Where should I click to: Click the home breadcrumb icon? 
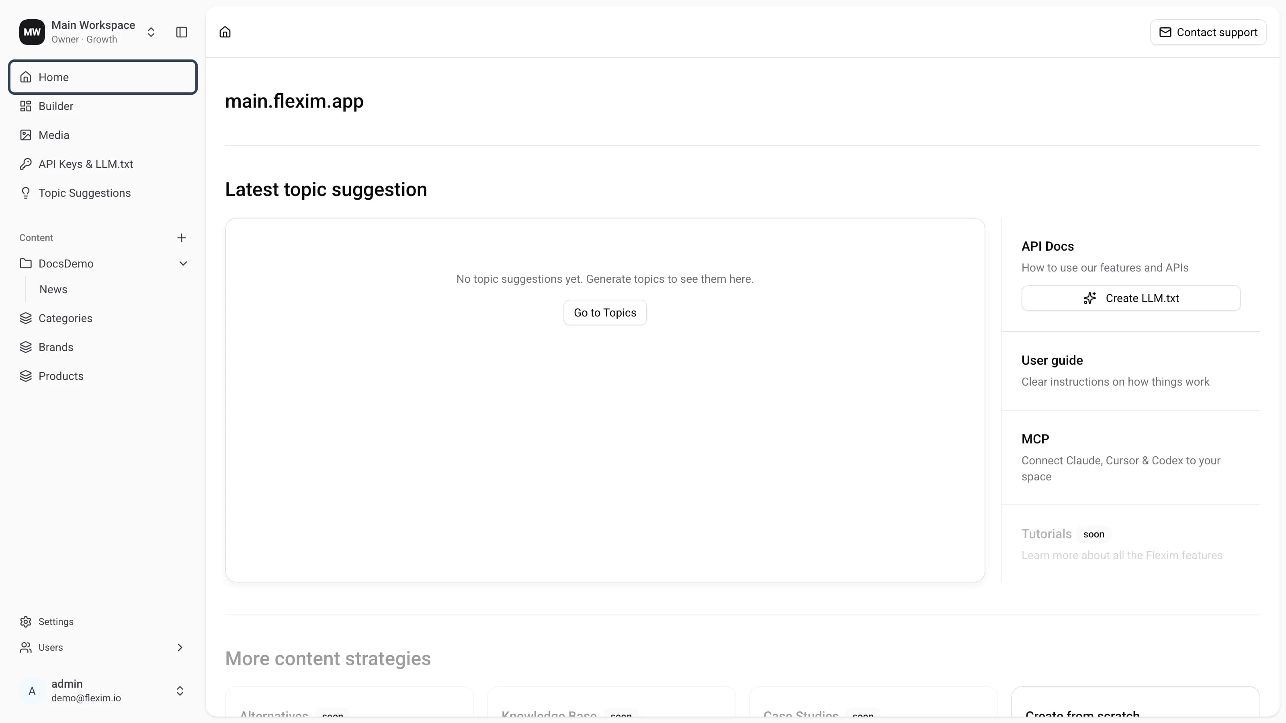(225, 33)
